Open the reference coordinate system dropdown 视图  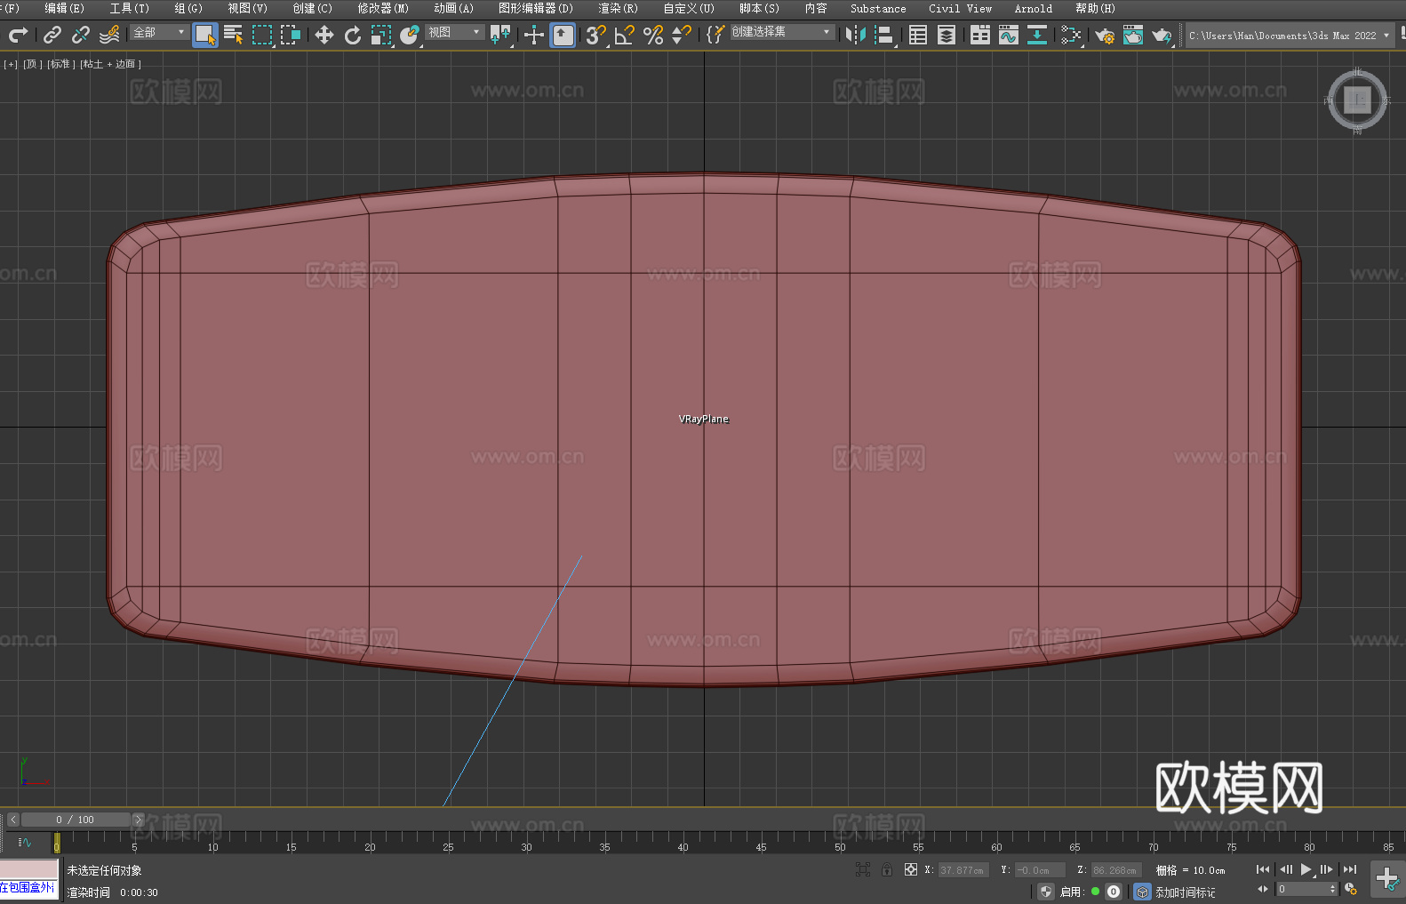(454, 32)
